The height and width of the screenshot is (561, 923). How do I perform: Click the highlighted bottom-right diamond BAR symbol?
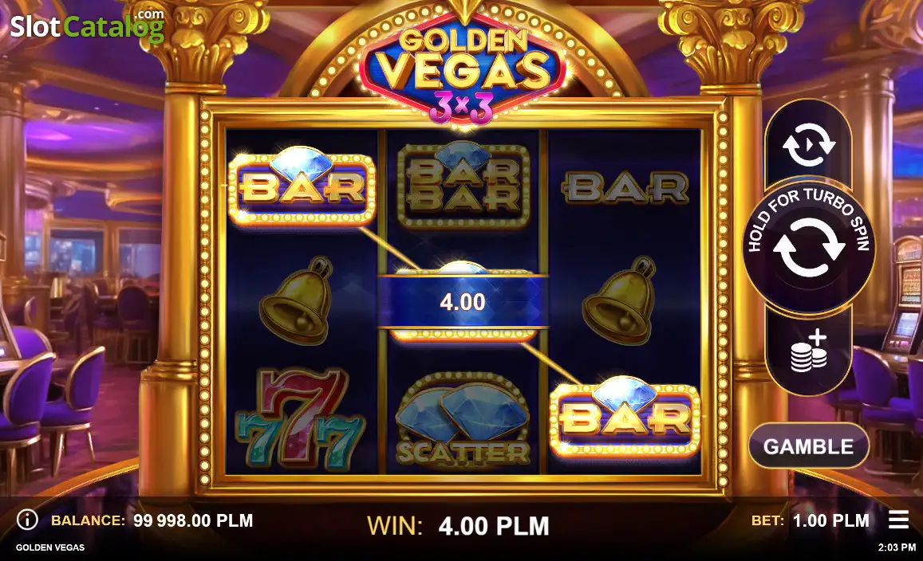[625, 416]
